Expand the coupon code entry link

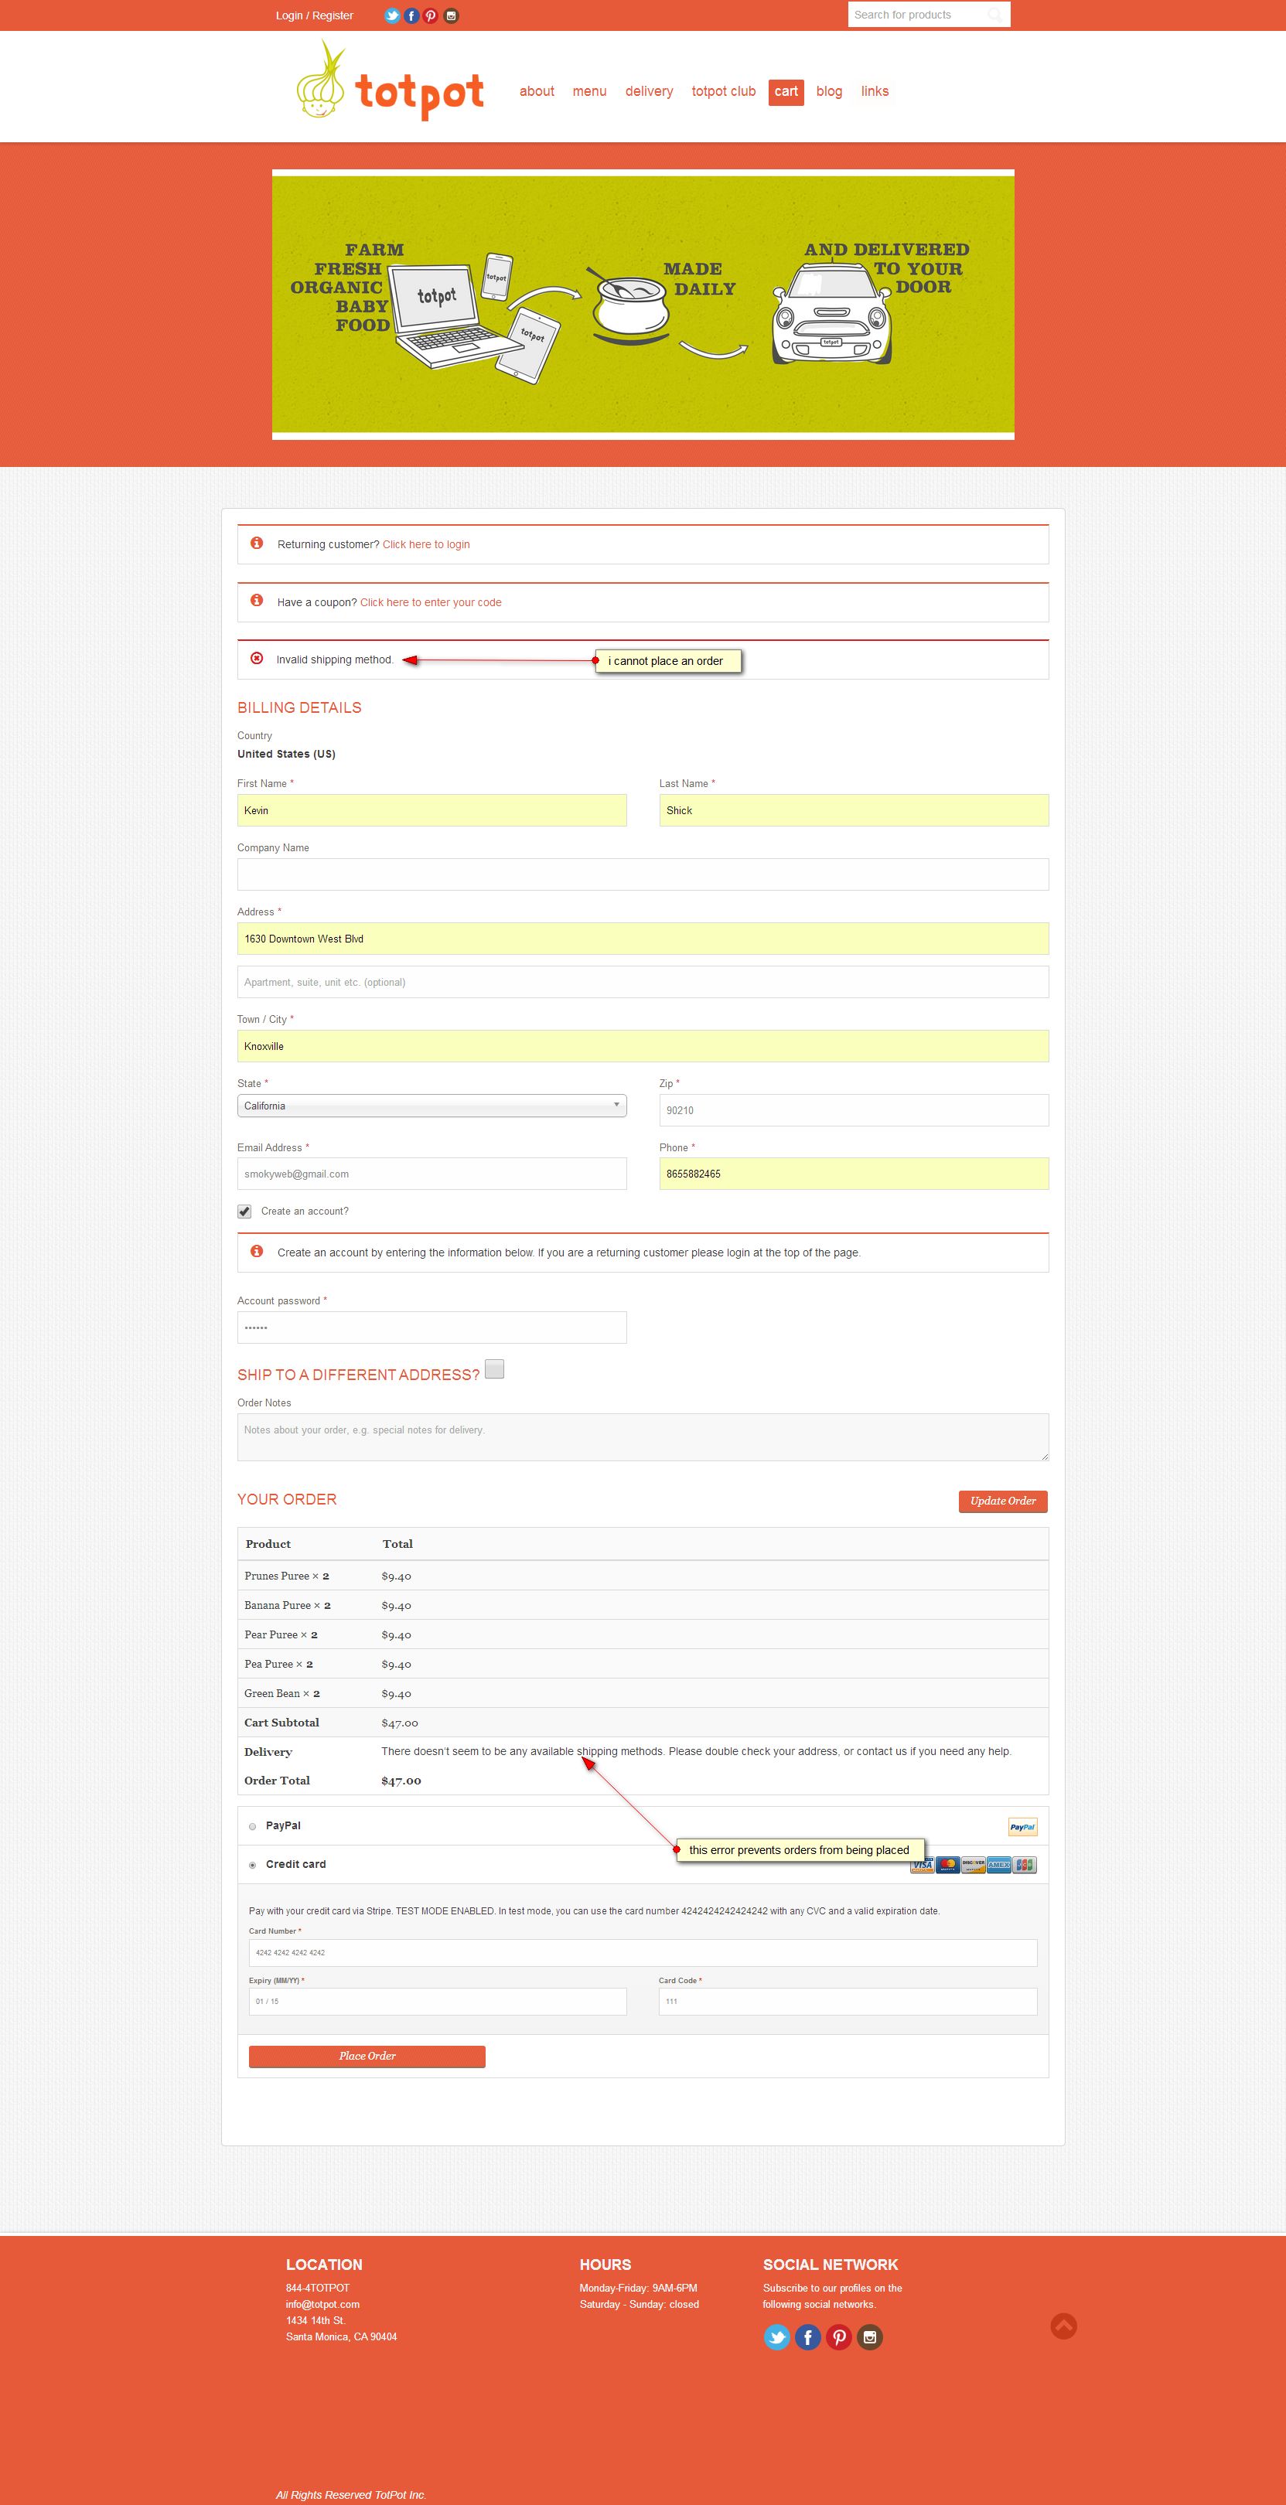coord(430,603)
